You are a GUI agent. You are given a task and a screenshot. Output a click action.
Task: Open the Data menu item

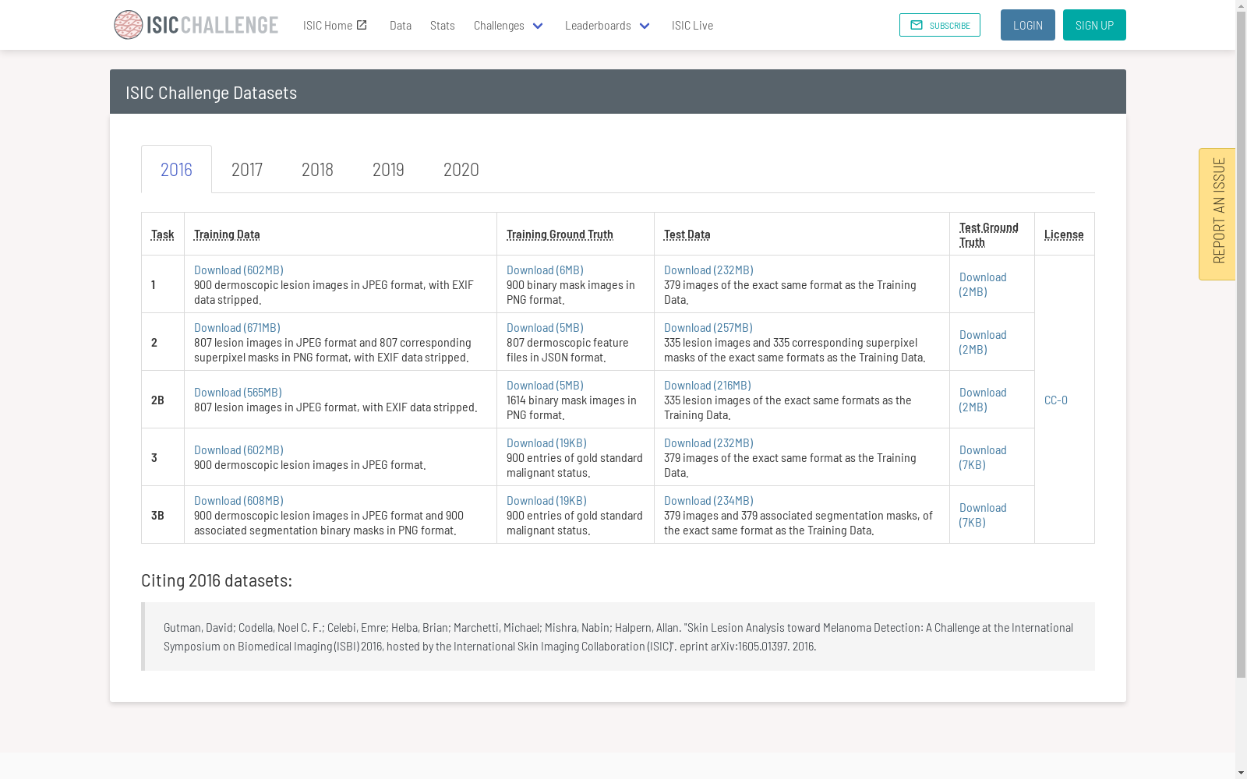click(401, 25)
